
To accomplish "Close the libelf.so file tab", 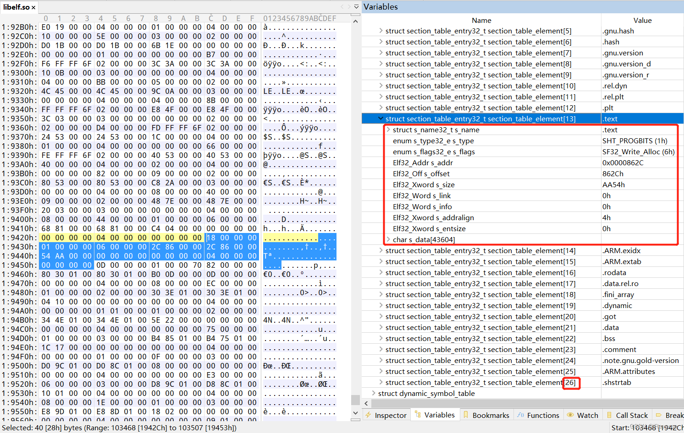I will [33, 7].
